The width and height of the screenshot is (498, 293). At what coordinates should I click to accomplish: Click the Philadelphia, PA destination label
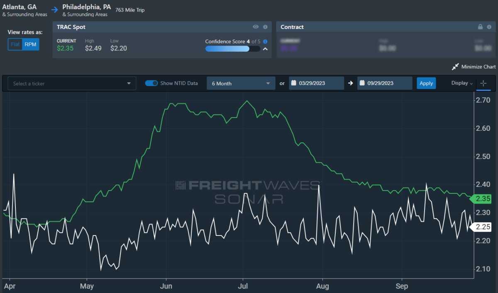(x=86, y=7)
